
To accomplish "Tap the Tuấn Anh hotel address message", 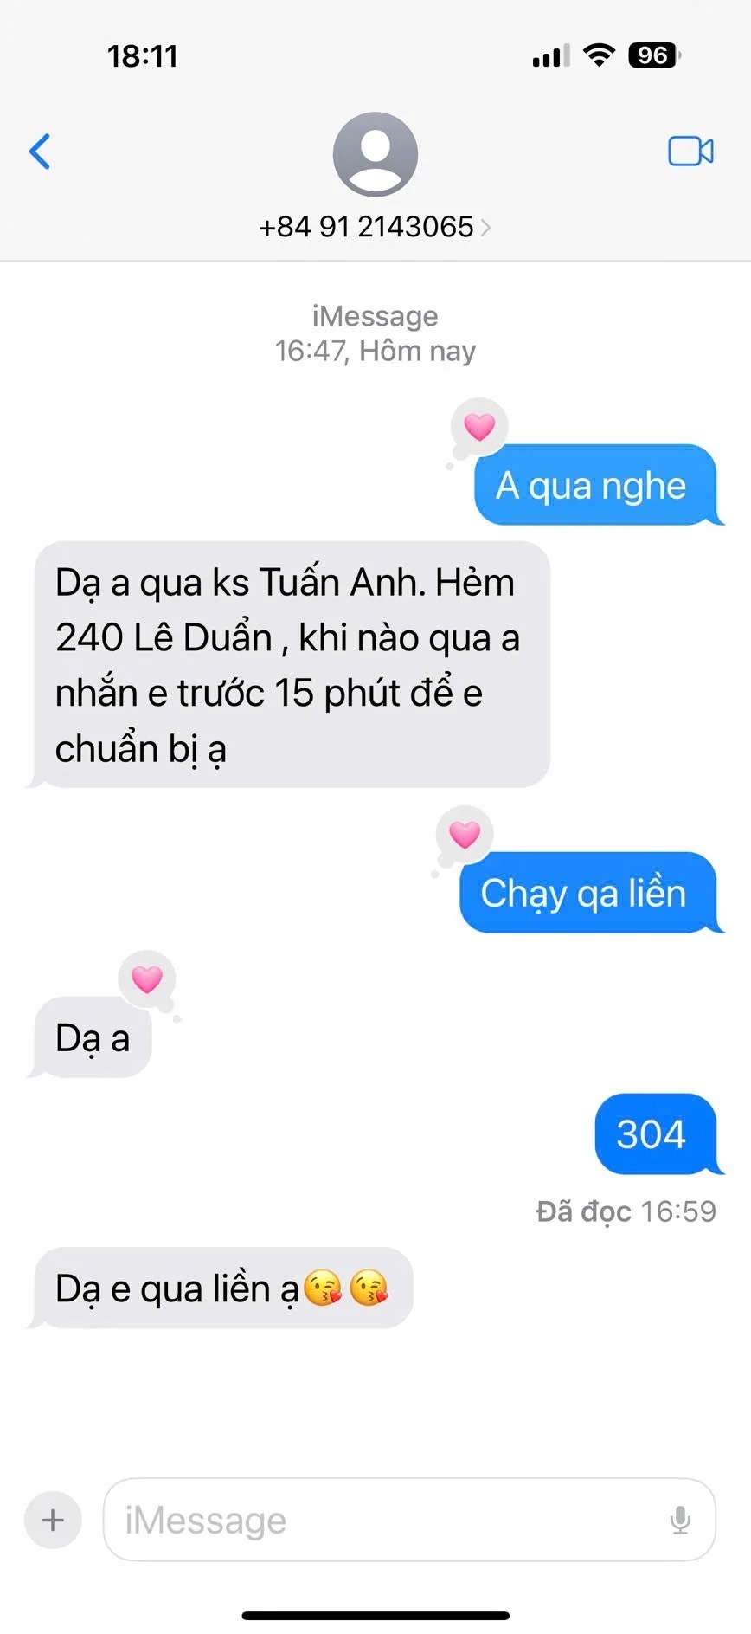I will [x=290, y=665].
